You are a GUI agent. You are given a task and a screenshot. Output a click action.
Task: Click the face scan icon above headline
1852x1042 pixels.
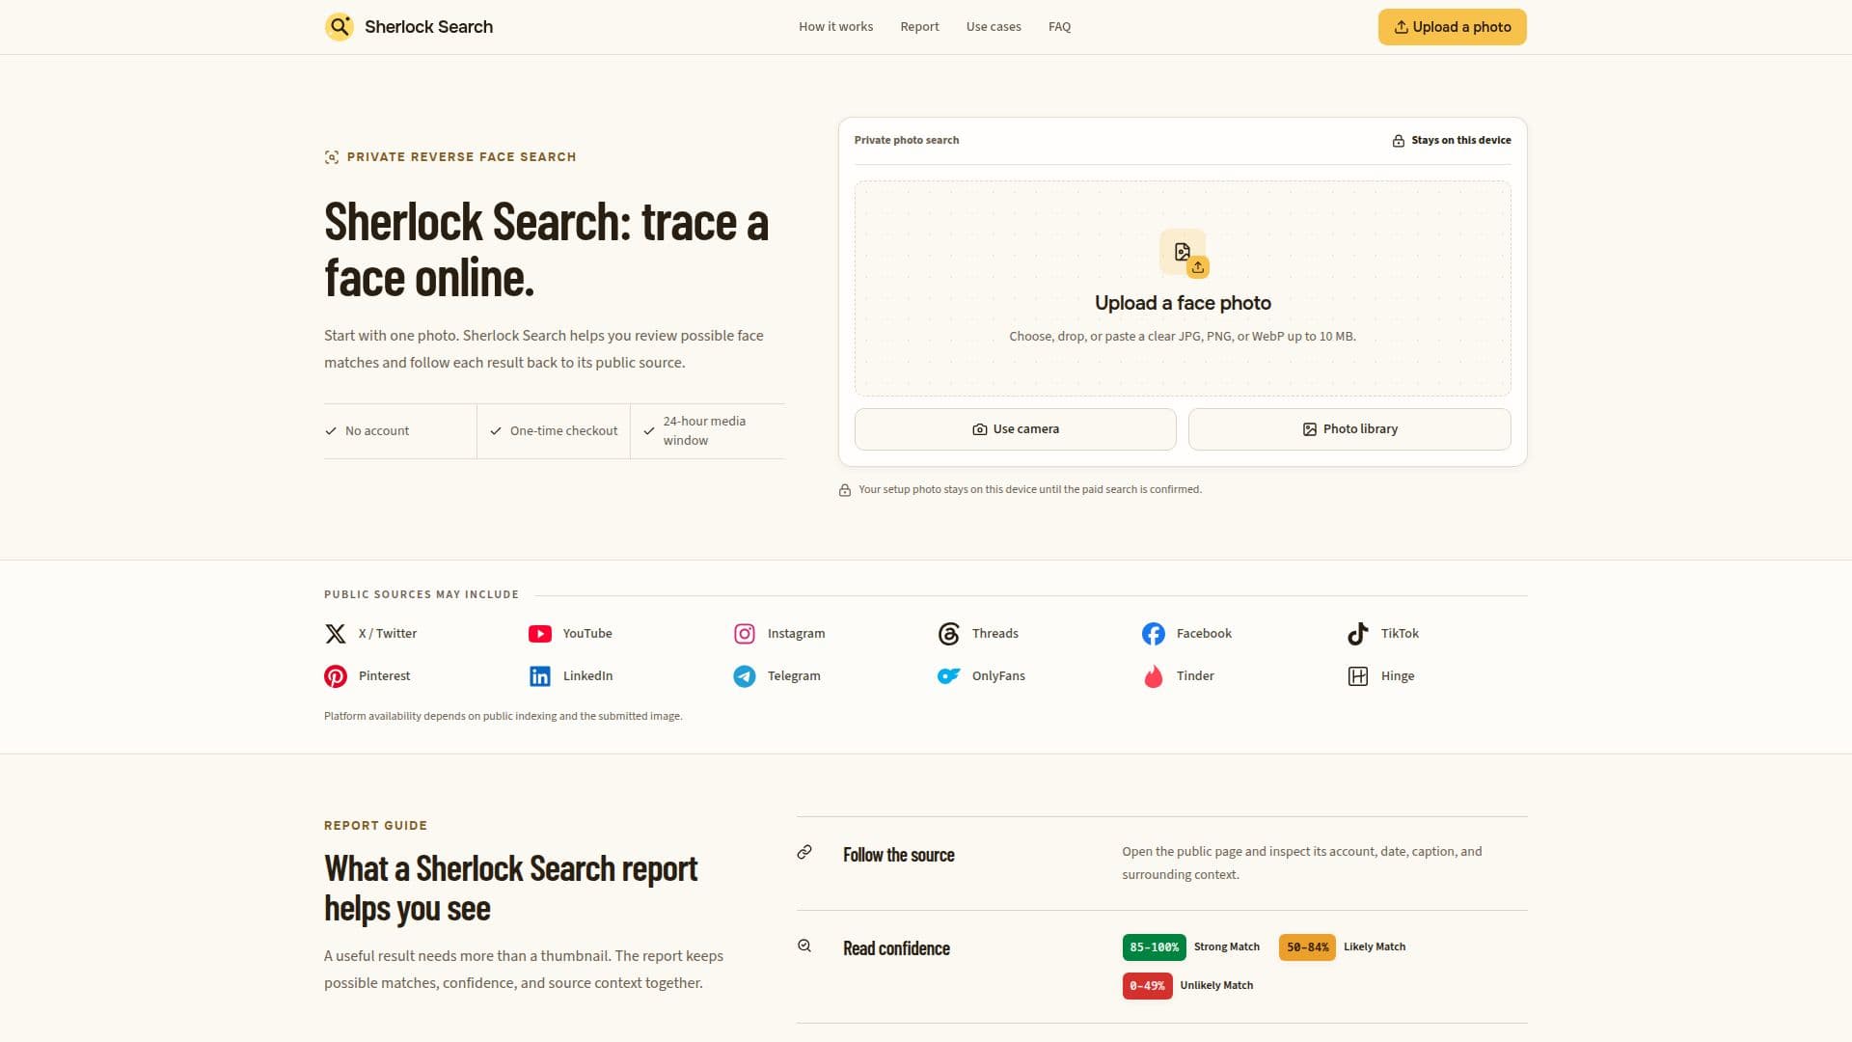(x=332, y=157)
